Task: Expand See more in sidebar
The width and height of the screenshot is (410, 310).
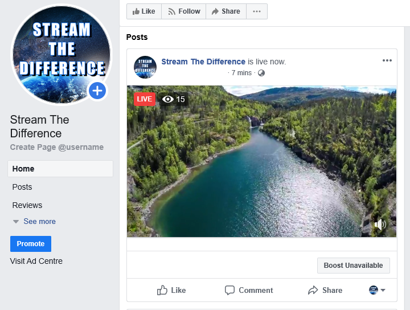Action: 39,222
